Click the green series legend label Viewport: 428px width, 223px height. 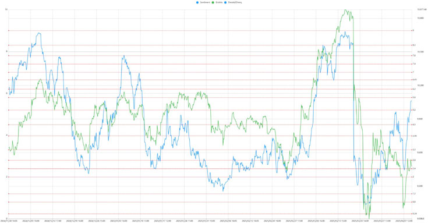click(219, 2)
